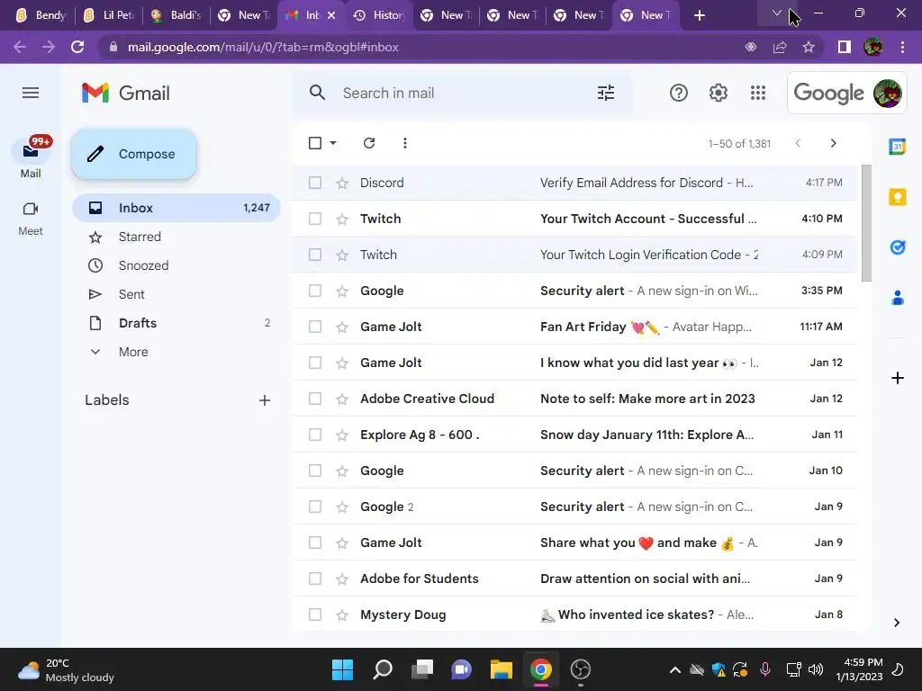The height and width of the screenshot is (691, 922).
Task: Star the Adobe for Students email
Action: tap(341, 579)
